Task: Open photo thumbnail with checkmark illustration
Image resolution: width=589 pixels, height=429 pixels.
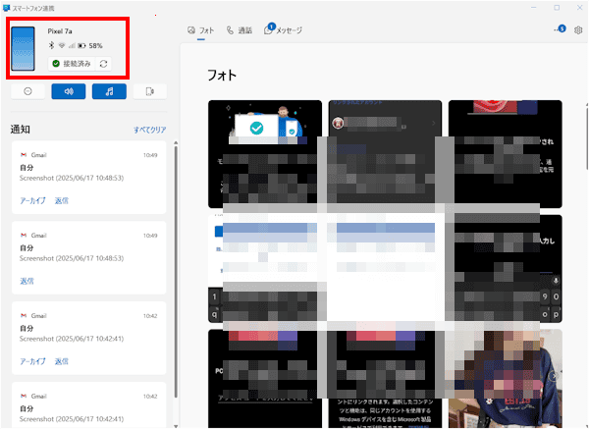Action: pos(265,154)
